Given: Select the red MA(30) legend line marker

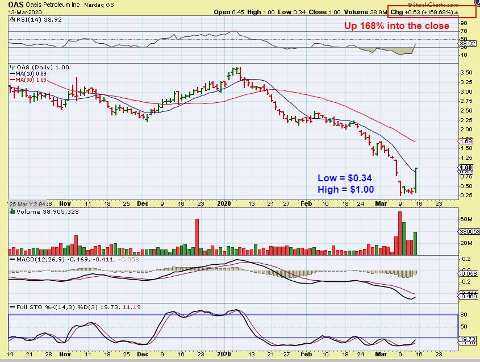Looking at the screenshot, I should [12, 80].
